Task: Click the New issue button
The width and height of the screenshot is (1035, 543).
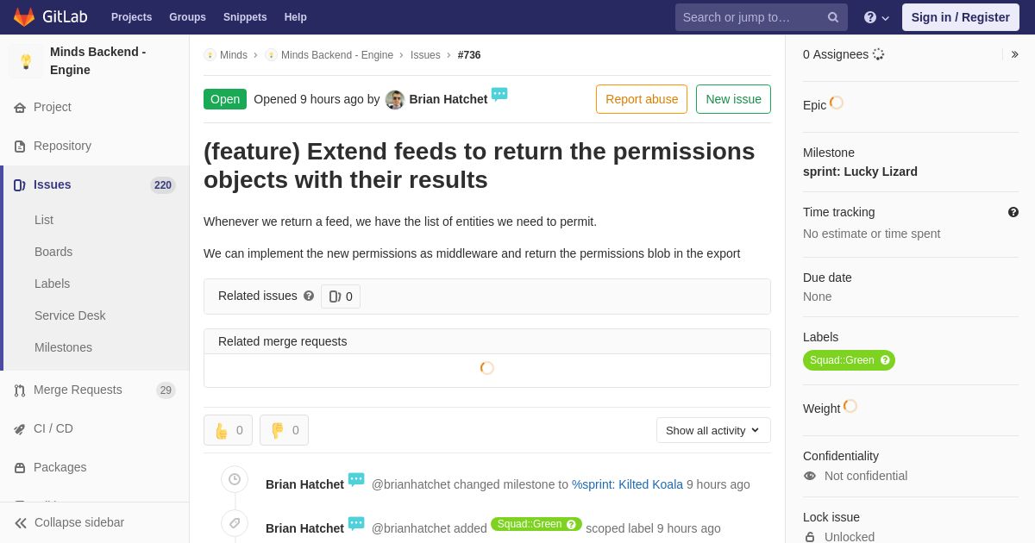Action: 733,99
